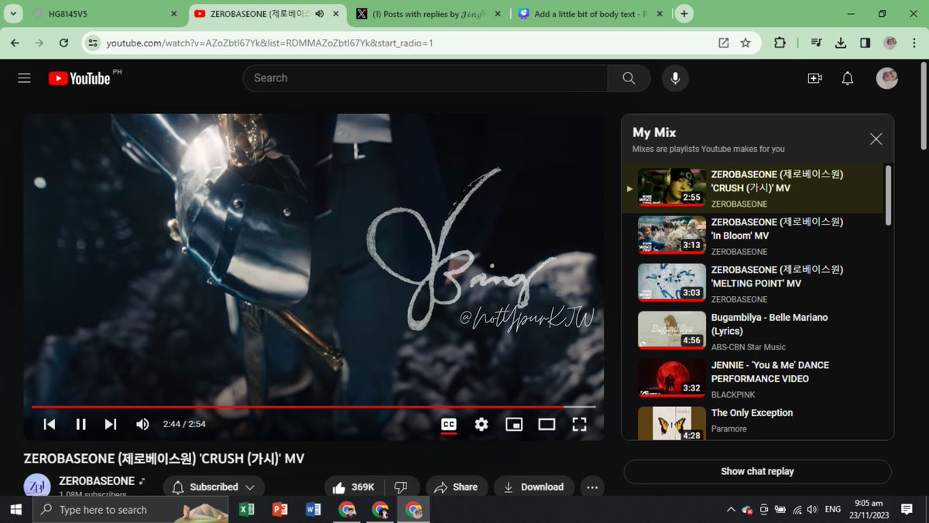Launch Excel from the taskbar

click(x=247, y=509)
